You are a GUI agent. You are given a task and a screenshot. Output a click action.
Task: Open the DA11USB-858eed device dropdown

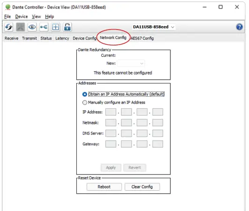tap(154, 27)
